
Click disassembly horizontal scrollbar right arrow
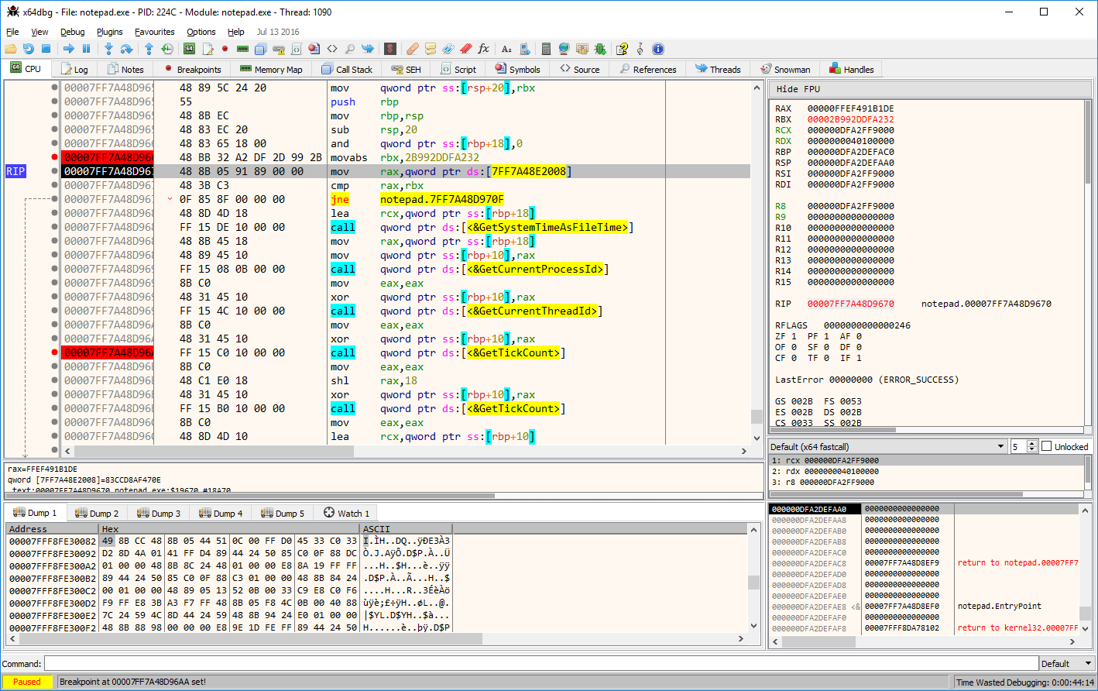pos(745,451)
